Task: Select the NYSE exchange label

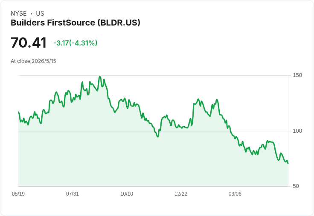Action: point(19,13)
